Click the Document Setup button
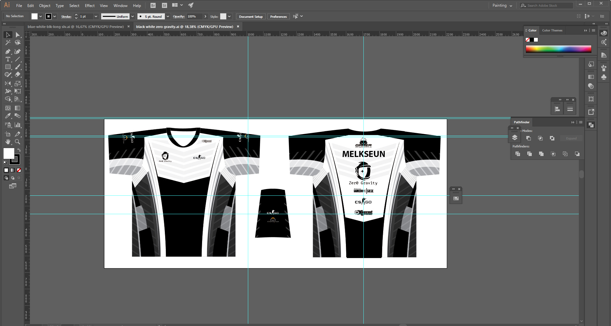This screenshot has width=611, height=326. coord(251,17)
